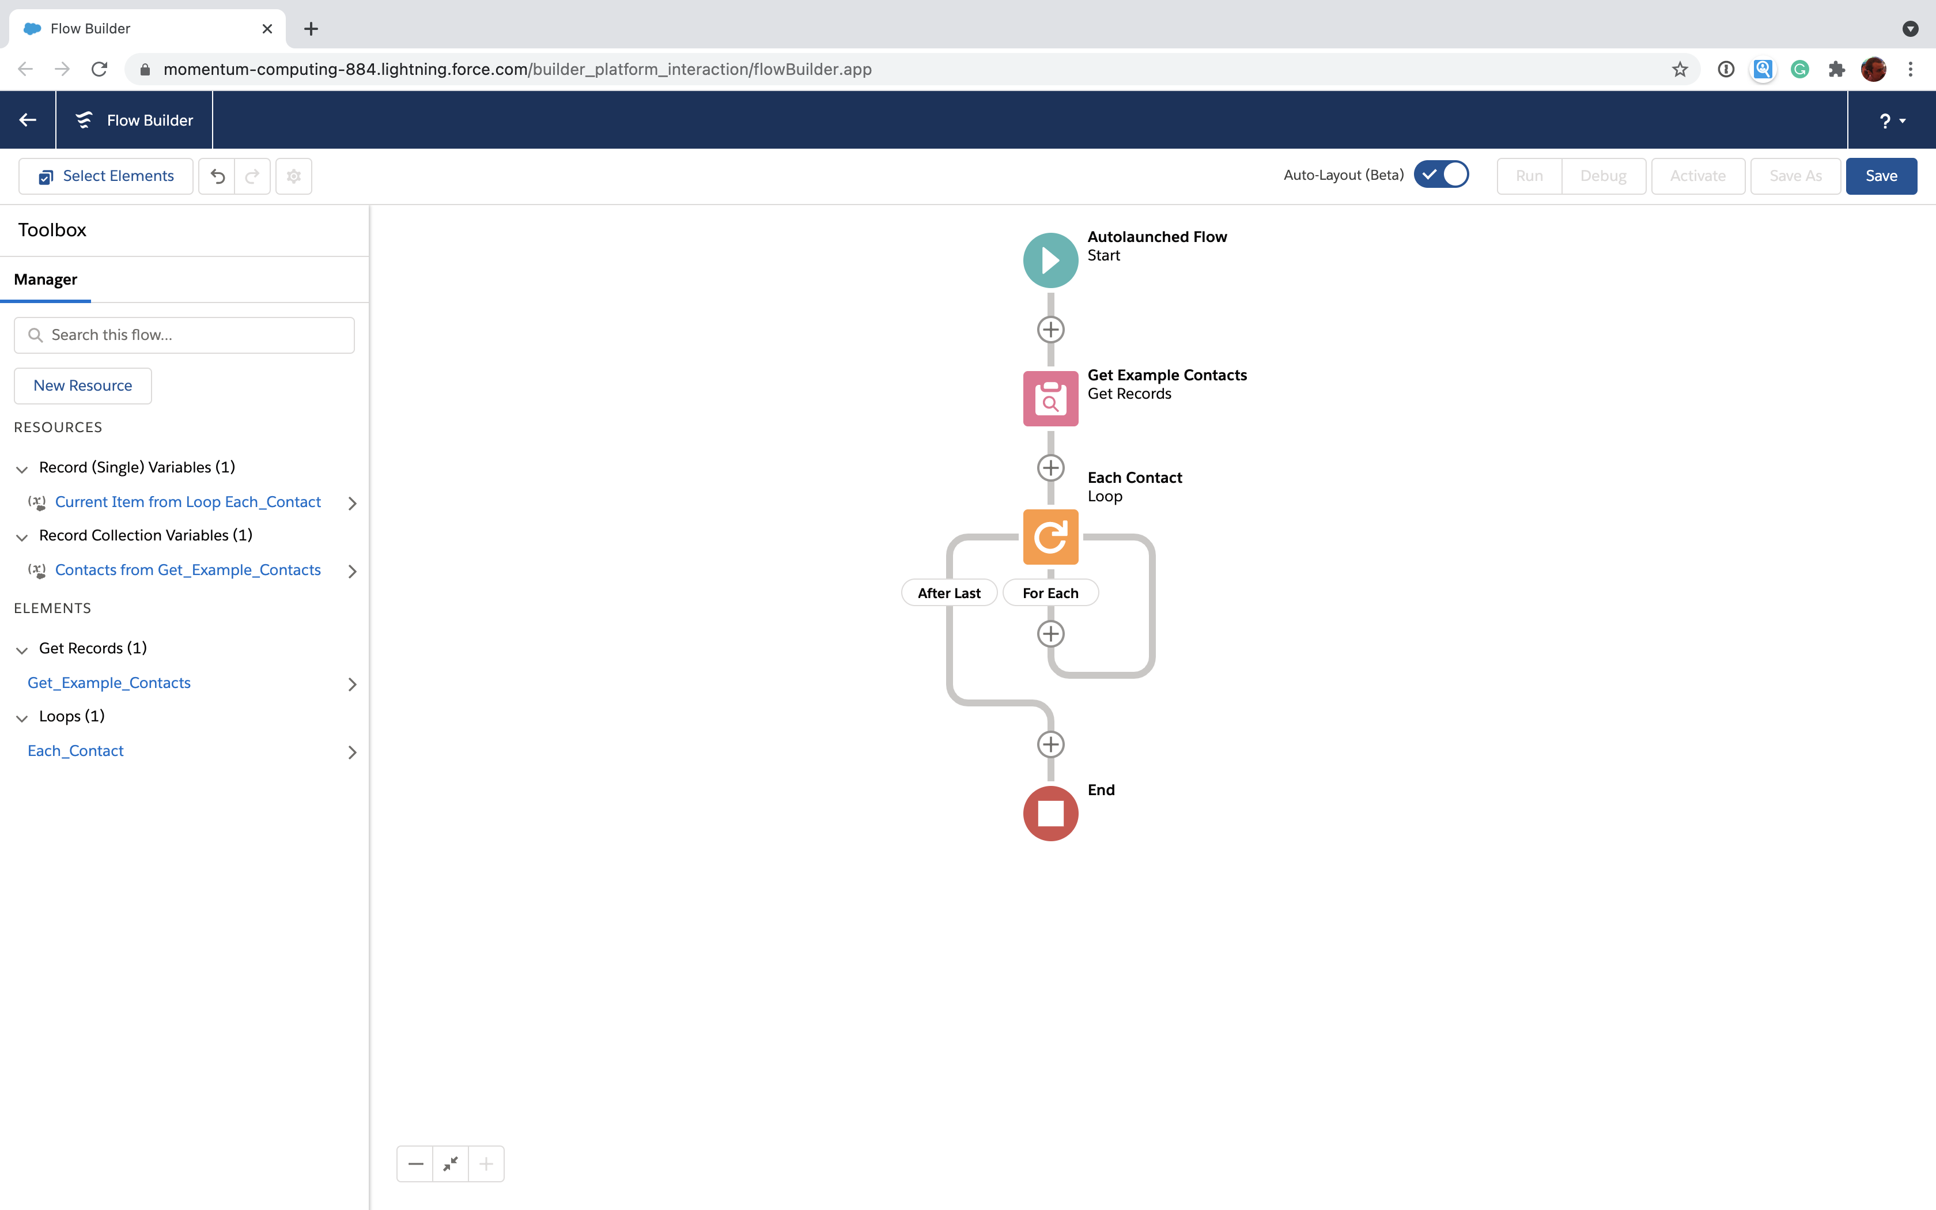Switch to the Manager tab
Image resolution: width=1936 pixels, height=1210 pixels.
click(x=46, y=279)
